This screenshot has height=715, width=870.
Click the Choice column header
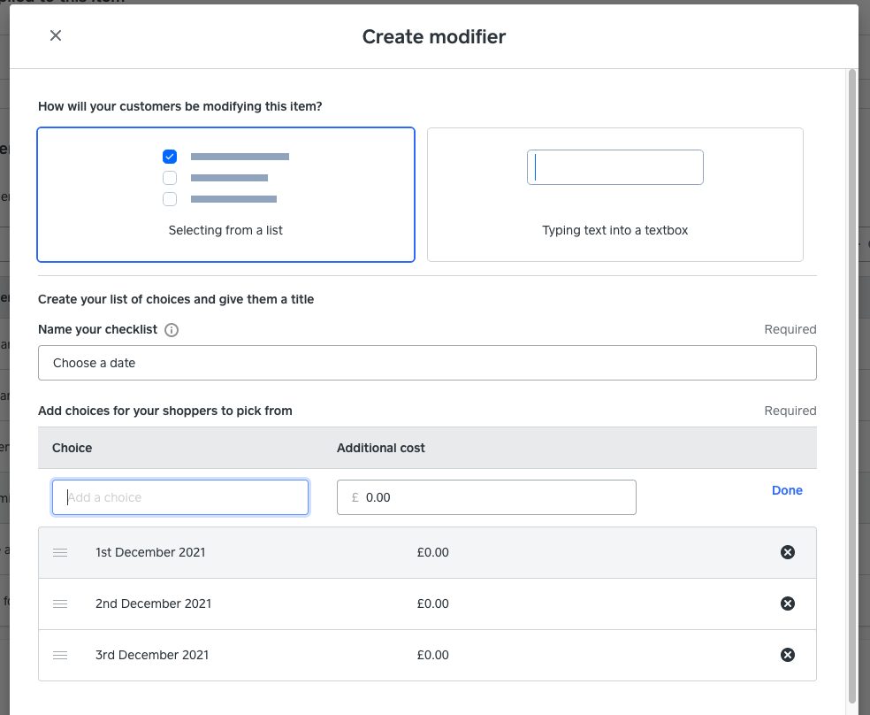(x=72, y=448)
